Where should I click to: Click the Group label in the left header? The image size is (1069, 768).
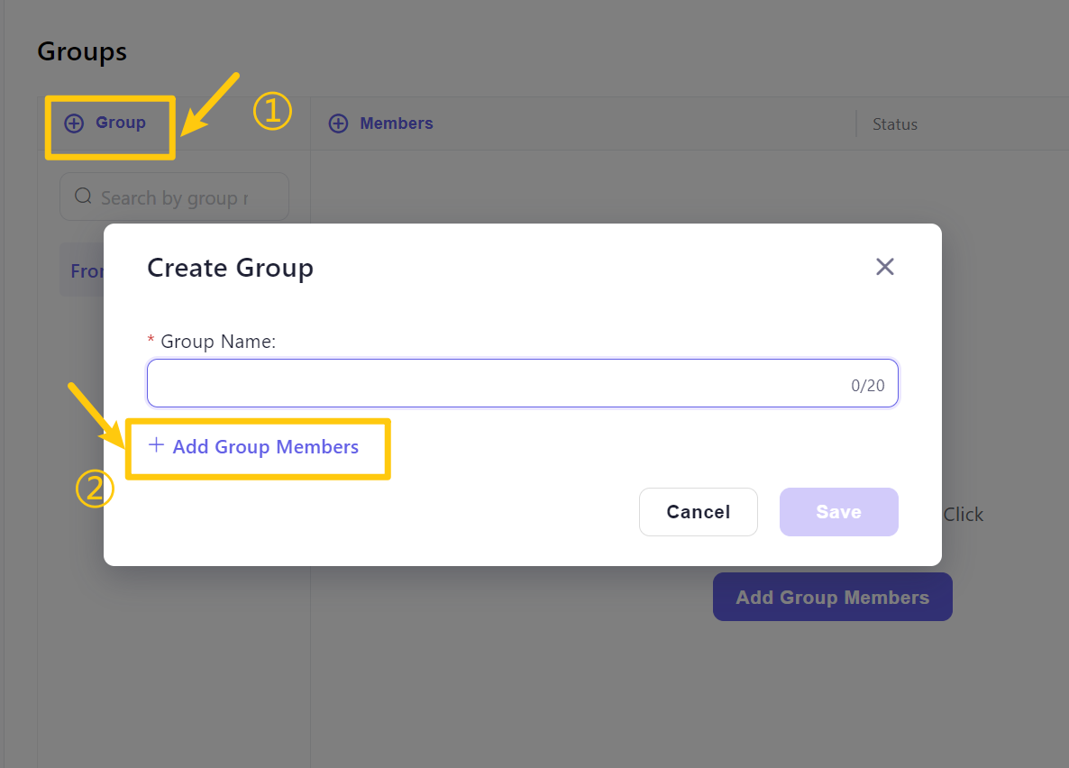tap(121, 123)
